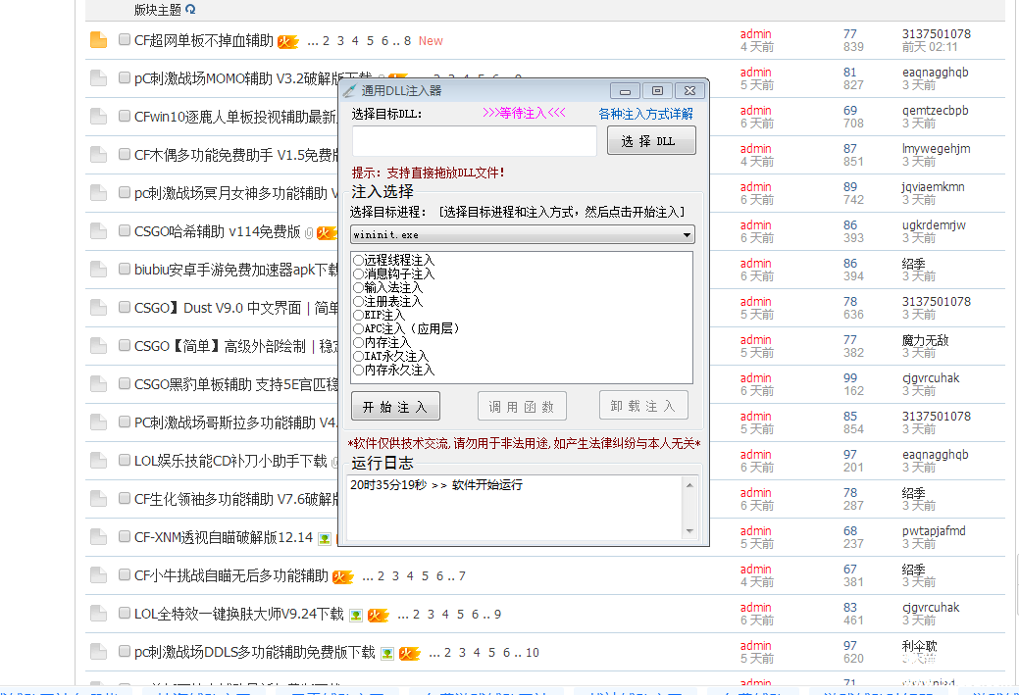Screen dimensions: 1019x695
Task: Click New marker on CF超网单板不掉血辅助
Action: 431,41
